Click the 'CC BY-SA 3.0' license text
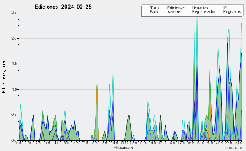The width and height of the screenshot is (246, 151). [x=233, y=148]
